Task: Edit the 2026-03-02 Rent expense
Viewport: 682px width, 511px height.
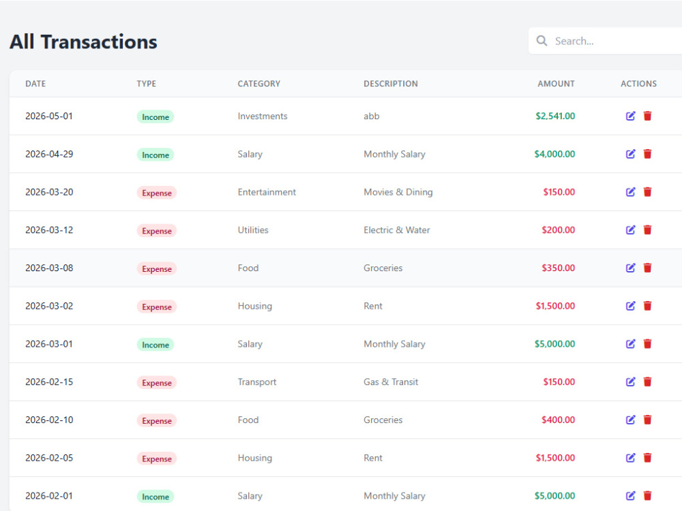Action: 630,306
